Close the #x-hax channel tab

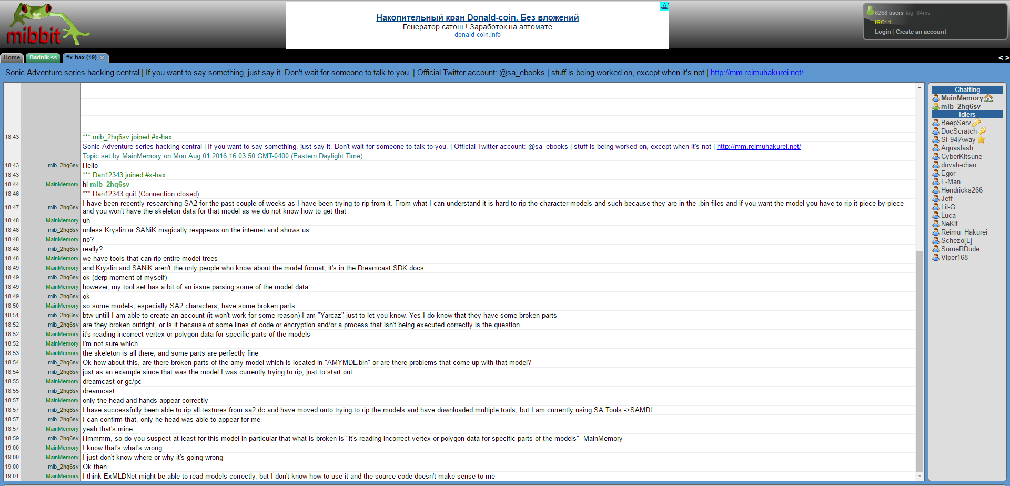[x=102, y=58]
